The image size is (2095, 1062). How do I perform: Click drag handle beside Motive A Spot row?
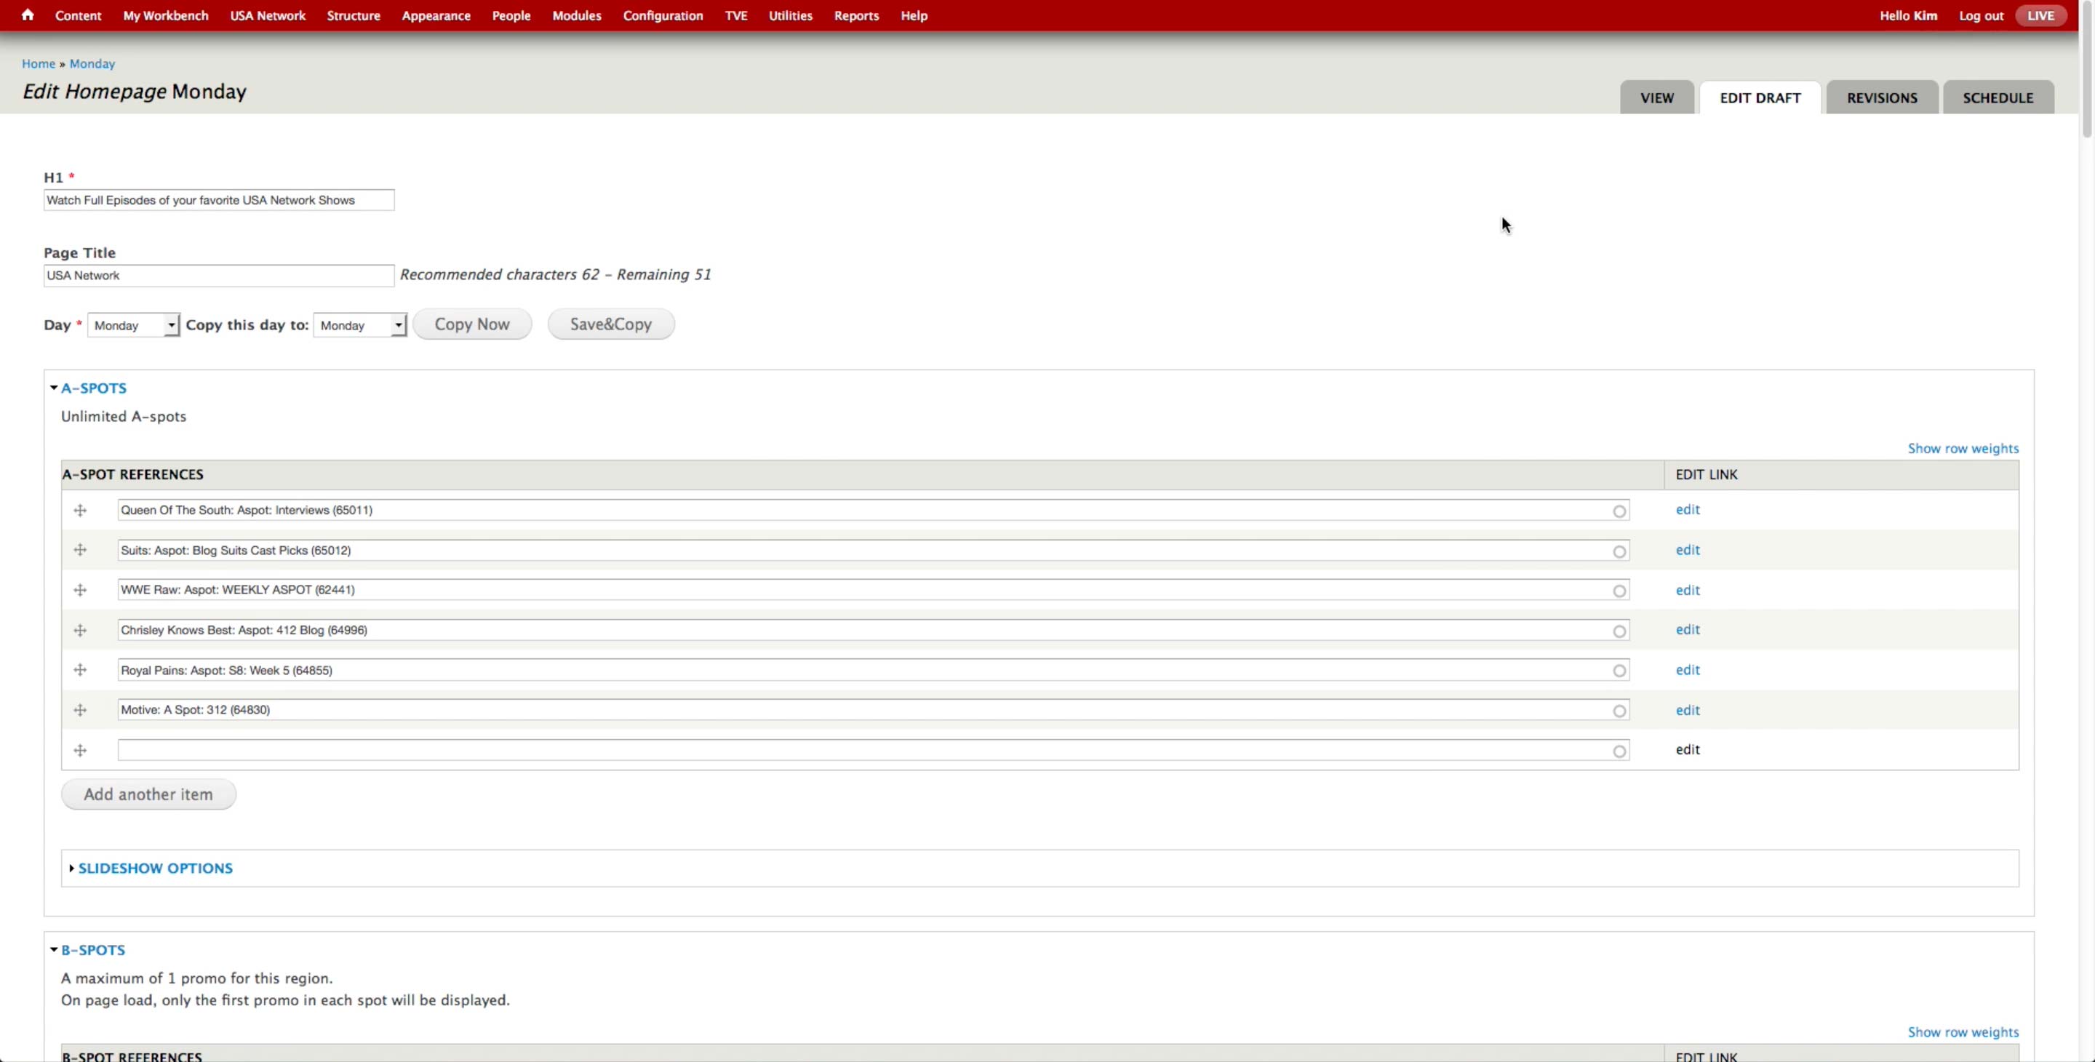click(80, 710)
